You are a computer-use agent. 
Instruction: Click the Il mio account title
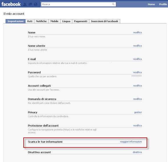14,14
